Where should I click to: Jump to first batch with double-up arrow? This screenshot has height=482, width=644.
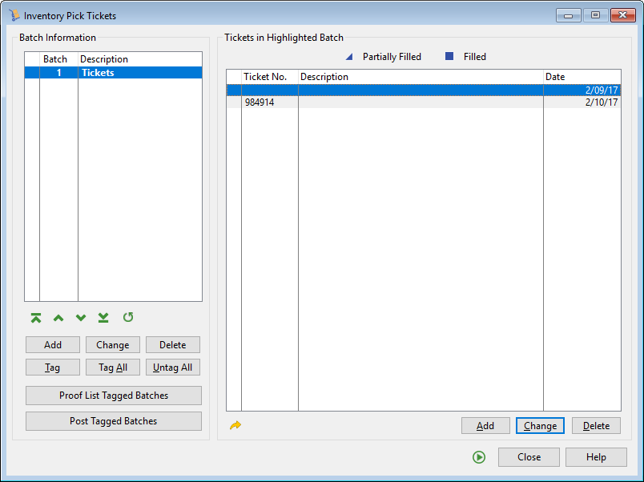tap(35, 318)
